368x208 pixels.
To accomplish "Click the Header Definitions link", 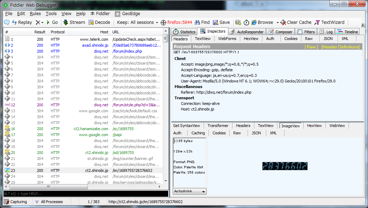I will [x=340, y=47].
